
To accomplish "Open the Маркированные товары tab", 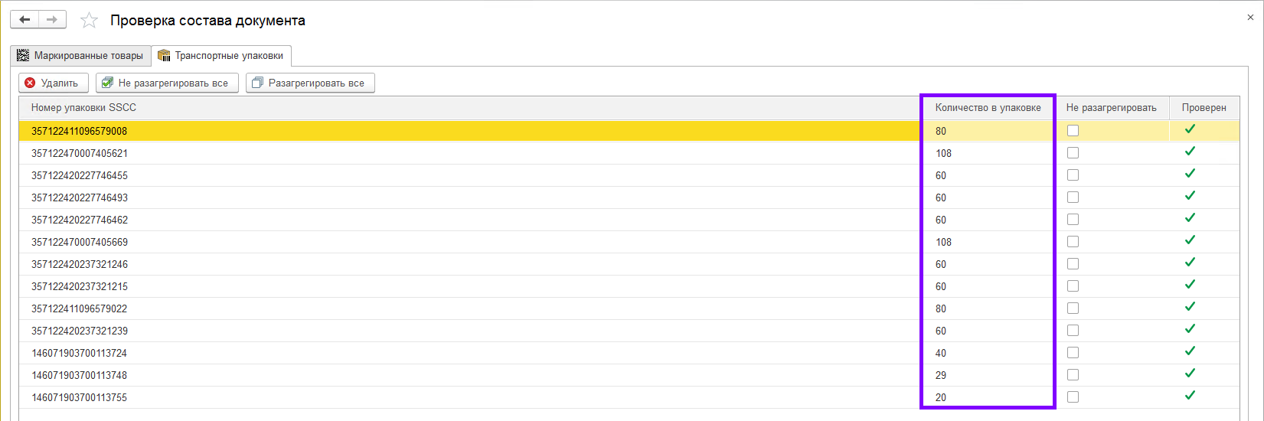I will (x=80, y=56).
